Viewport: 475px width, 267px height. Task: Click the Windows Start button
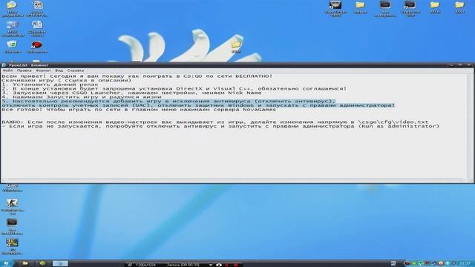pyautogui.click(x=7, y=263)
